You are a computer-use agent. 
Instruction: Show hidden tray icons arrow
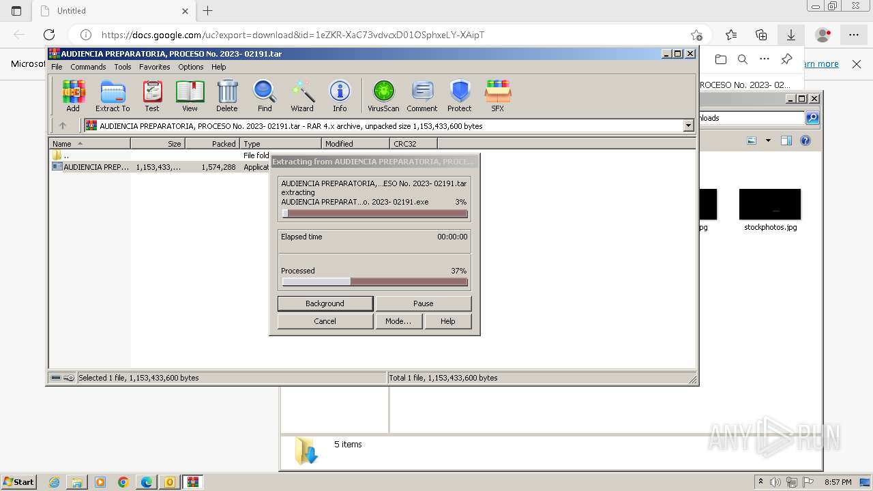(x=760, y=482)
